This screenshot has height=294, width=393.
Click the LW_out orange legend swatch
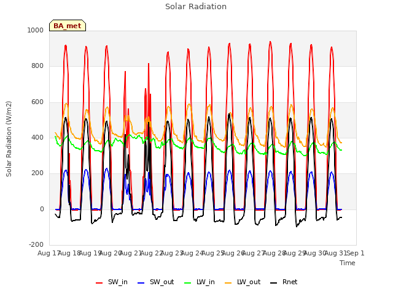(x=228, y=282)
